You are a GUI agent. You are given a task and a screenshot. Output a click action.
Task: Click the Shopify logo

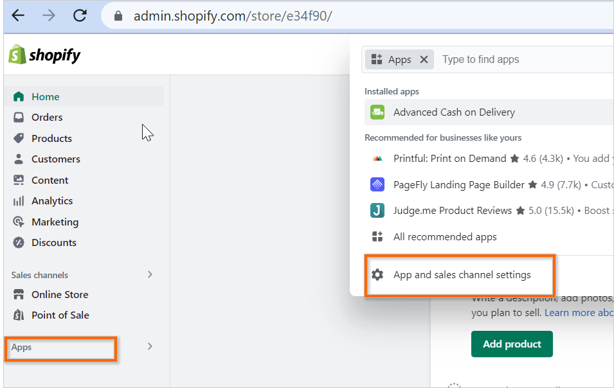click(44, 55)
